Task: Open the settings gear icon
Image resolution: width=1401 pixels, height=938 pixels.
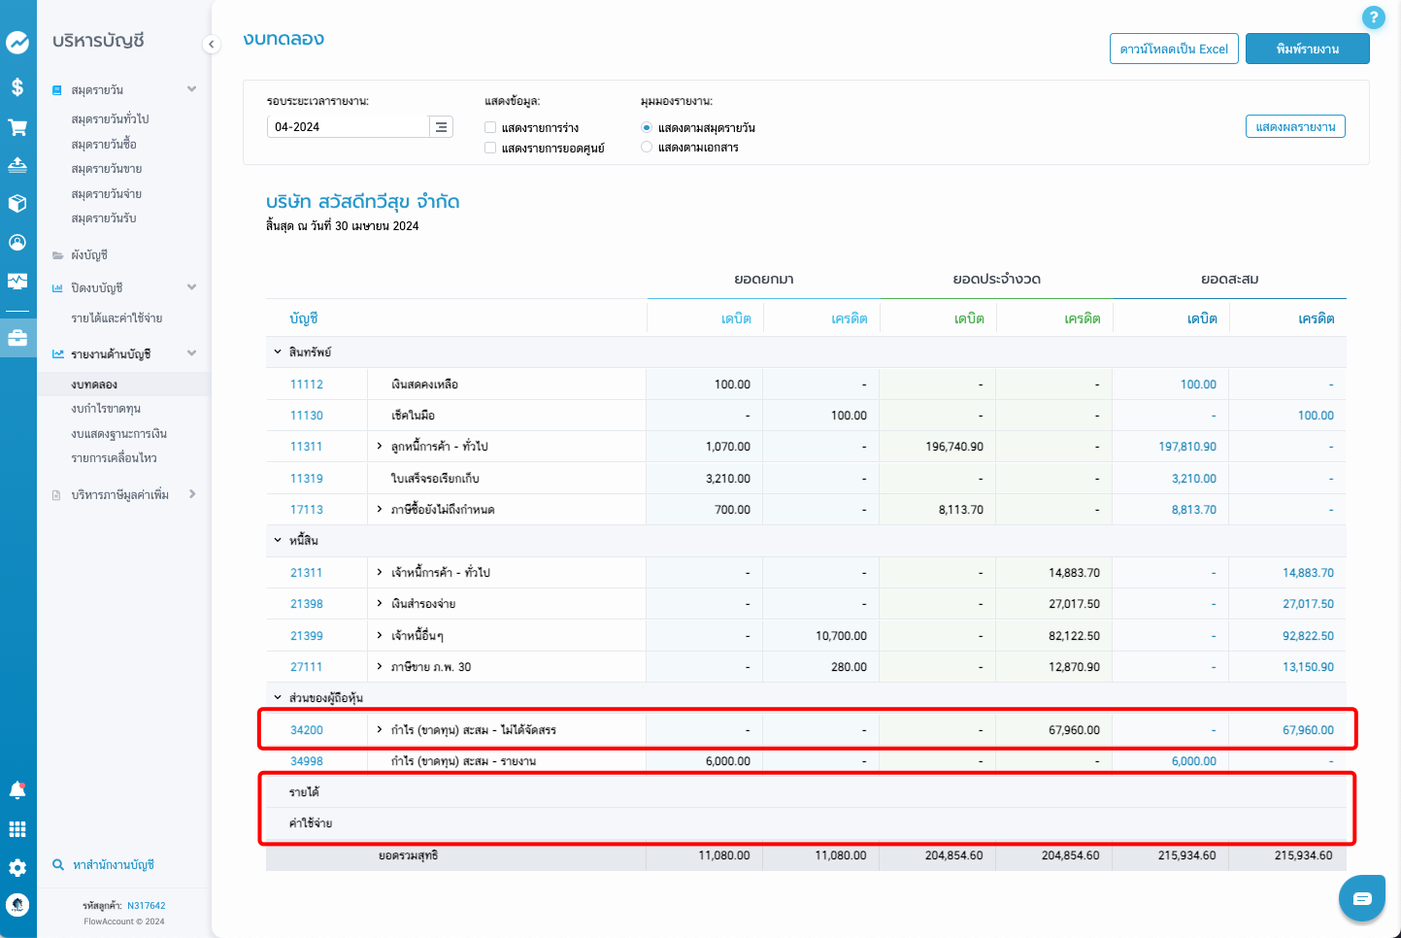Action: [17, 868]
